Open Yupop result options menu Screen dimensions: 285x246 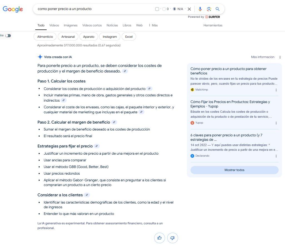[276, 123]
